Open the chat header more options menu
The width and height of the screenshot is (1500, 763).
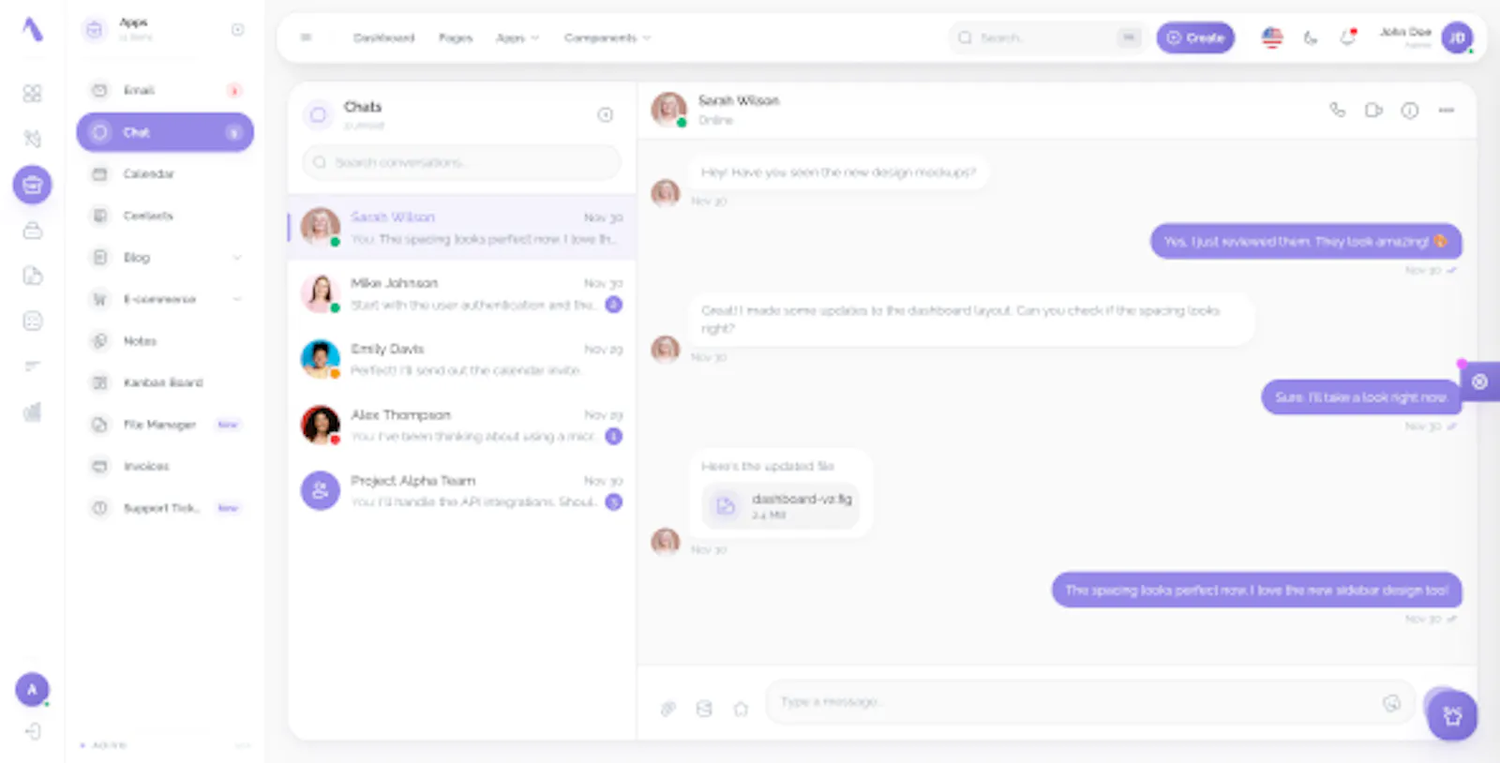click(x=1447, y=111)
